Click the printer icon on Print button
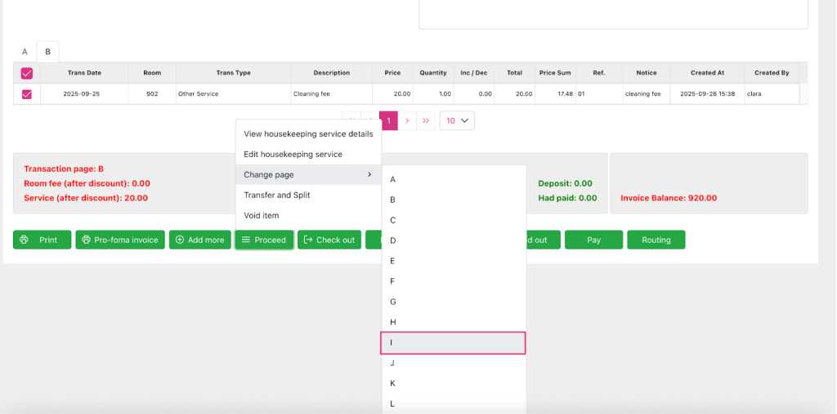 [x=25, y=240]
